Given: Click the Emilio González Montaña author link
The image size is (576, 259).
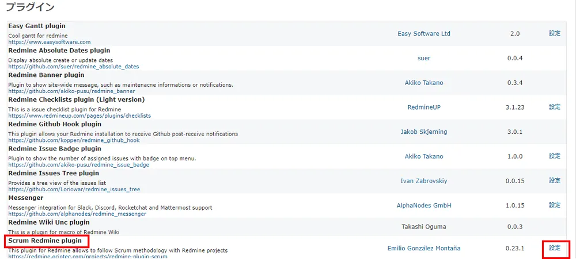Looking at the screenshot, I should [x=424, y=249].
